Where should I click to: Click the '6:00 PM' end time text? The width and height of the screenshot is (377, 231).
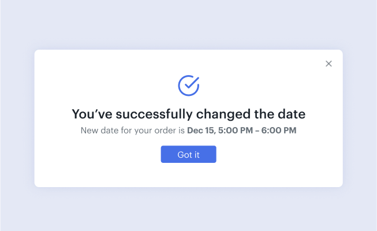(x=279, y=131)
